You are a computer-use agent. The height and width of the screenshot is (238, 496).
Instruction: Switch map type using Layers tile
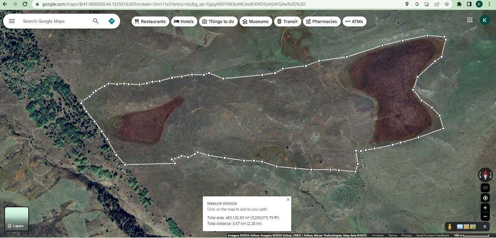click(x=17, y=219)
